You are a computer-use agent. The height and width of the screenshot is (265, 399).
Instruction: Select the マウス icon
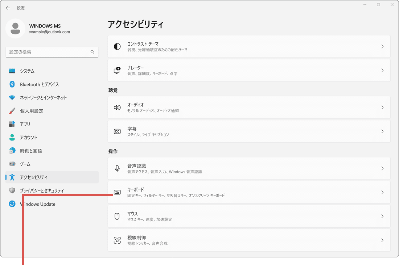(x=117, y=216)
